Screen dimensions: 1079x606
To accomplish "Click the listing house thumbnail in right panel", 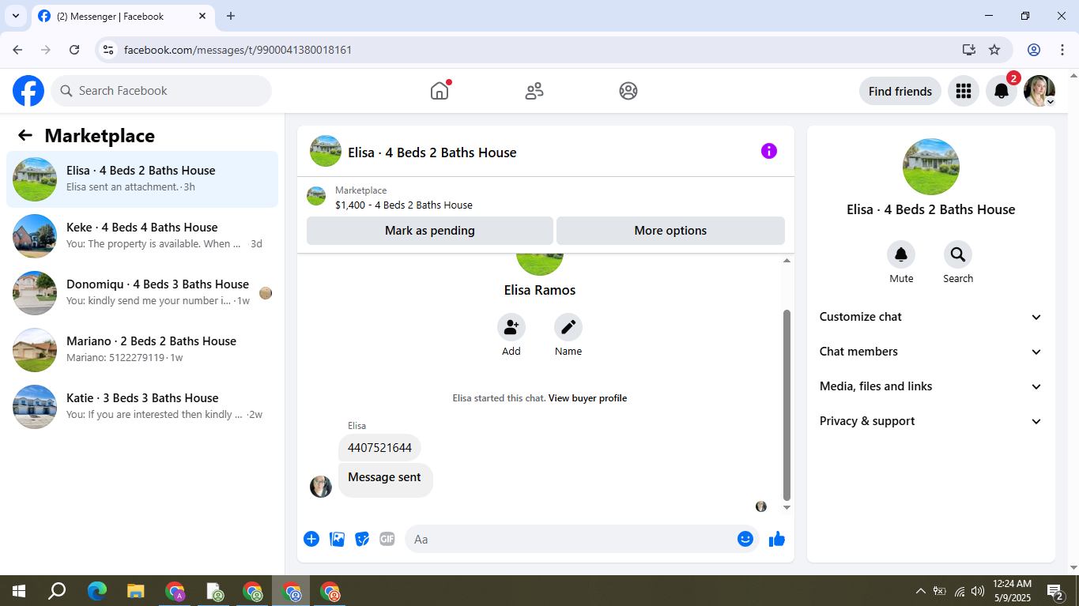I will point(931,167).
